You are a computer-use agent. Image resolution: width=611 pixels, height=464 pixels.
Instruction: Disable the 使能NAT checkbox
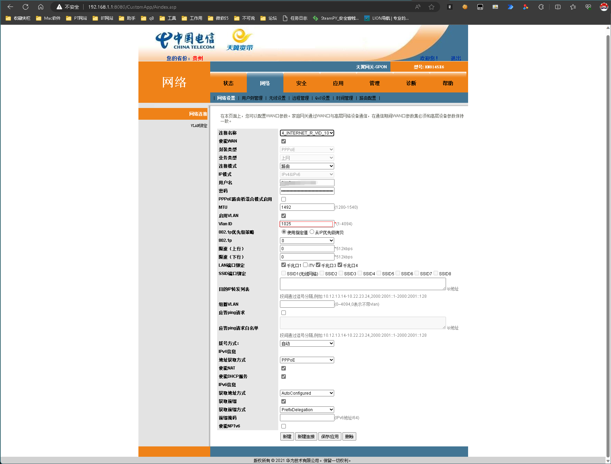coord(283,368)
